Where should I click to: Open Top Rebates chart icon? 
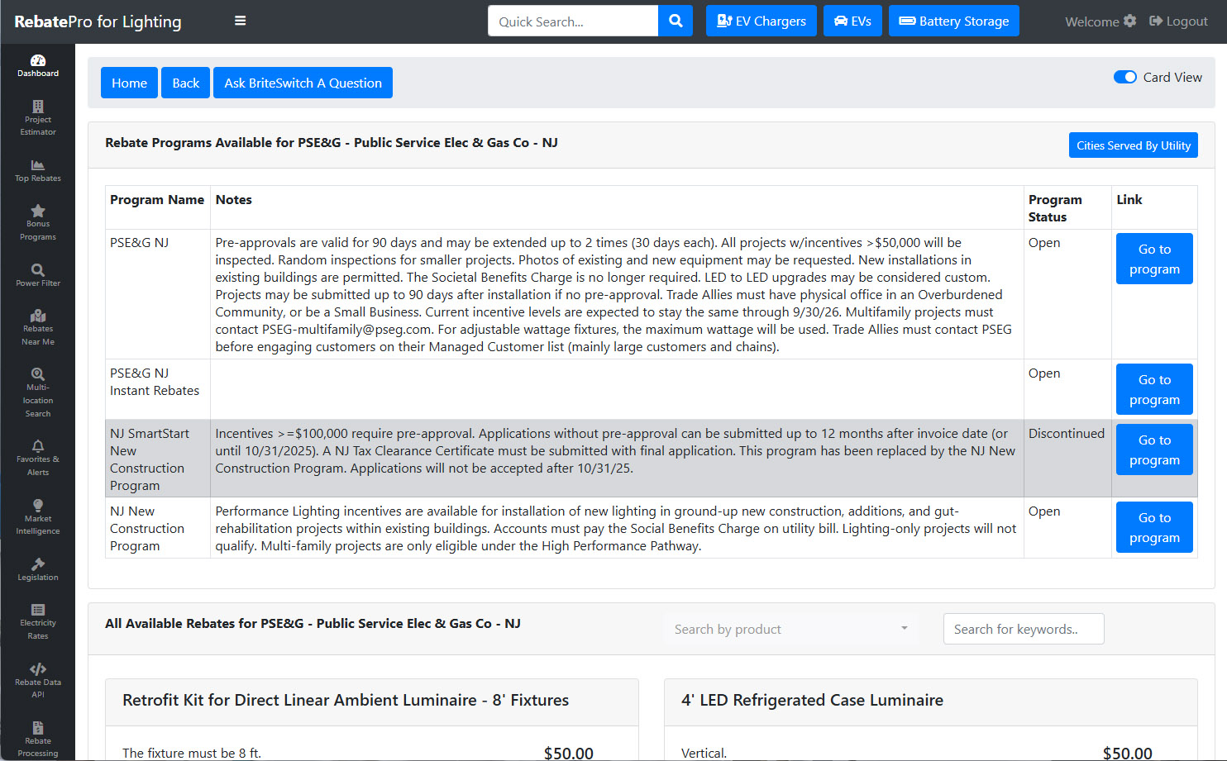pos(38,165)
